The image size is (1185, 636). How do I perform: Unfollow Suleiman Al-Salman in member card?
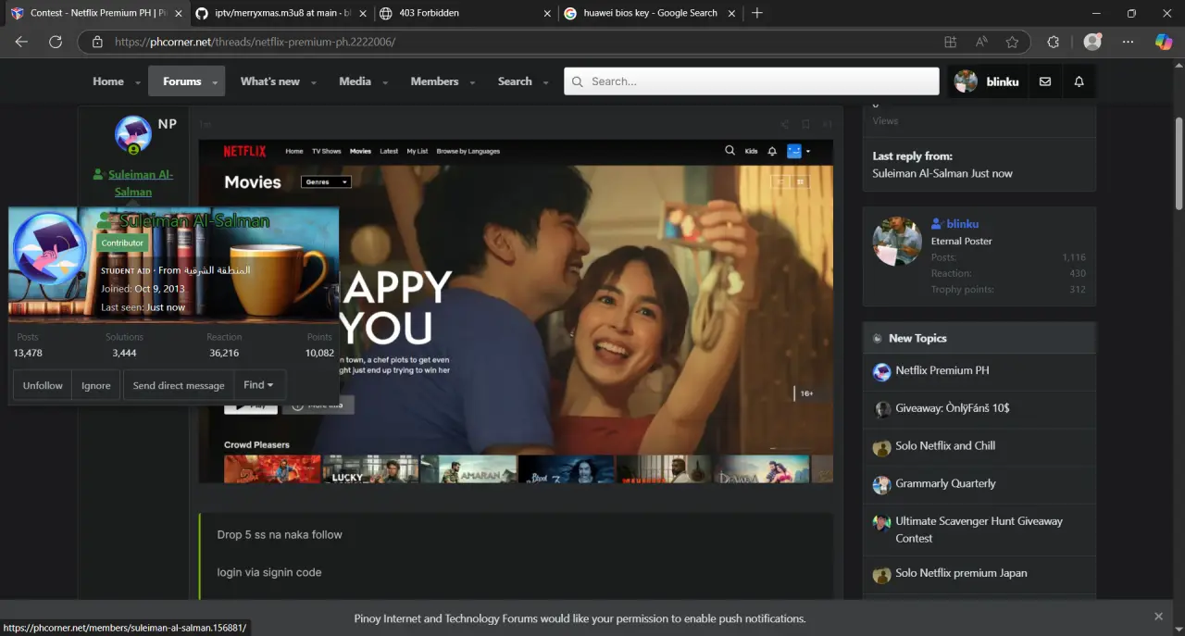tap(43, 385)
